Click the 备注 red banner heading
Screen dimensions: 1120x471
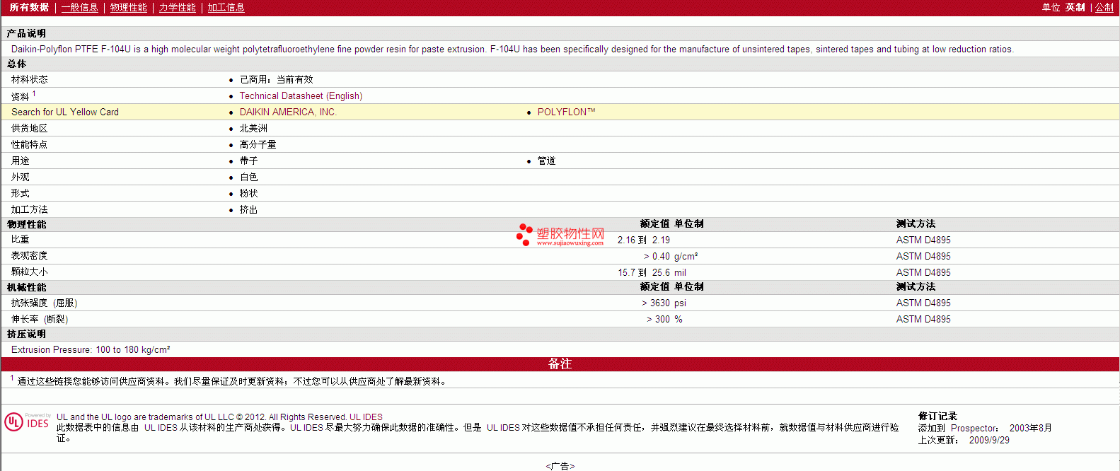(560, 364)
